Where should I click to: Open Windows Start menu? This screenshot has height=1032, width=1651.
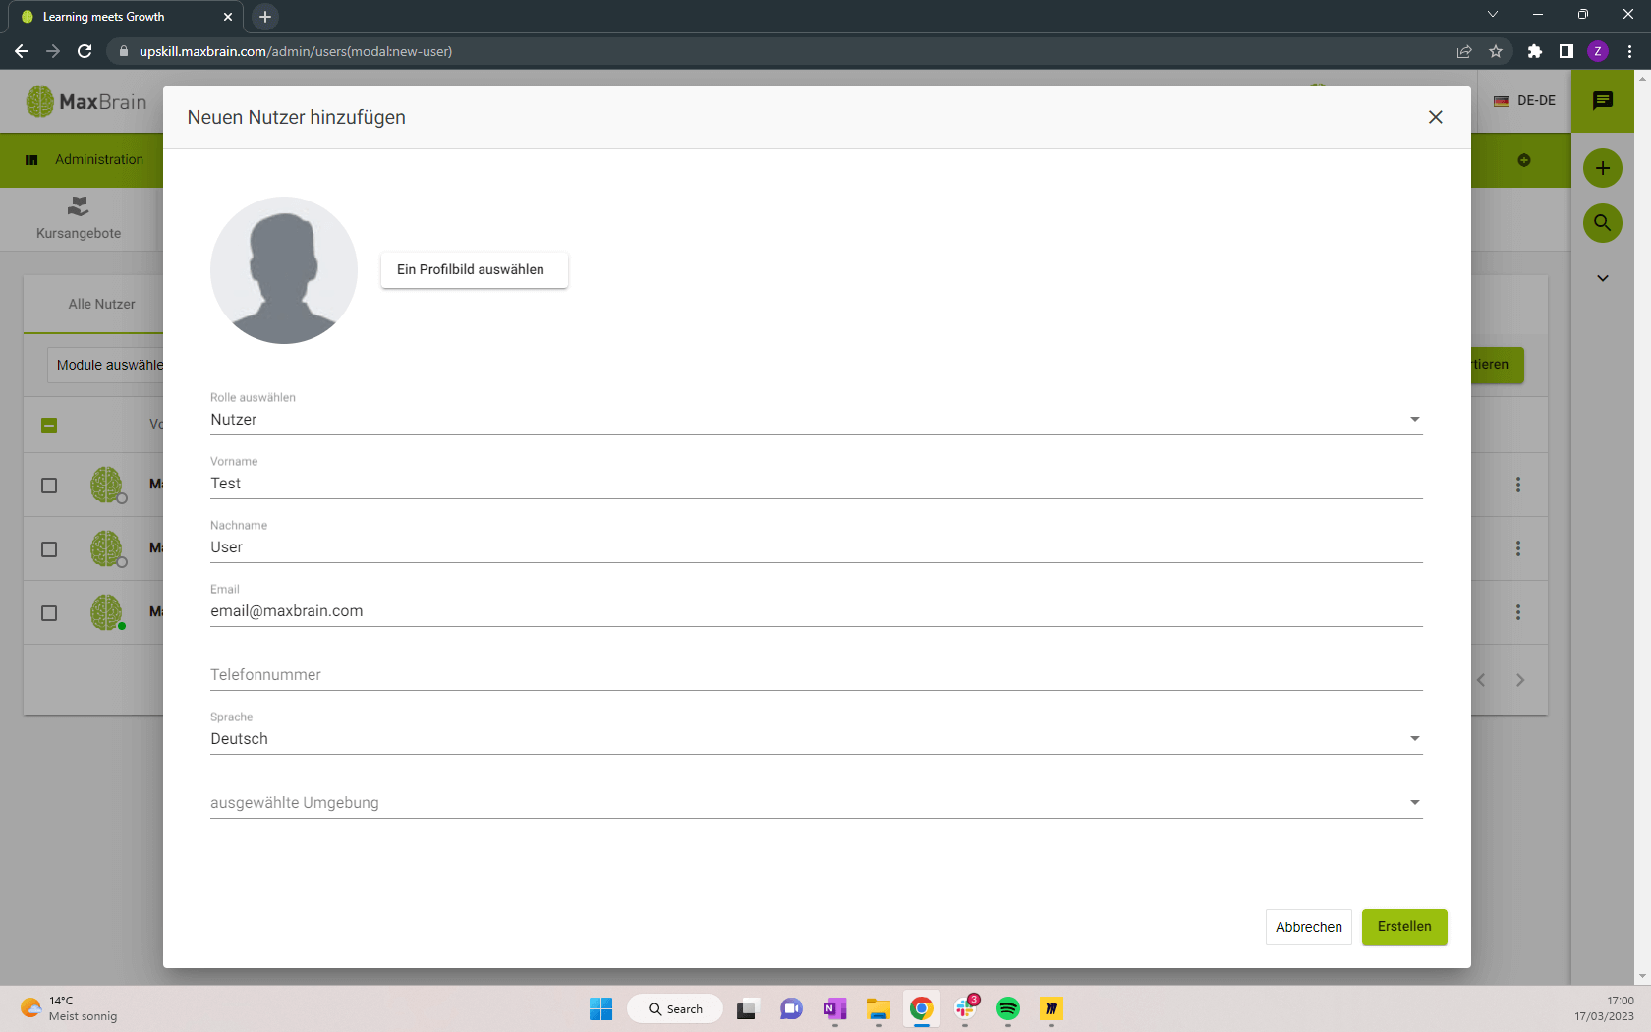tap(600, 1008)
